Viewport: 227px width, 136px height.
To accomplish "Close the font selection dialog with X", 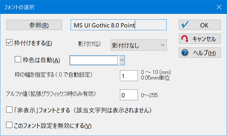I will 219,7.
